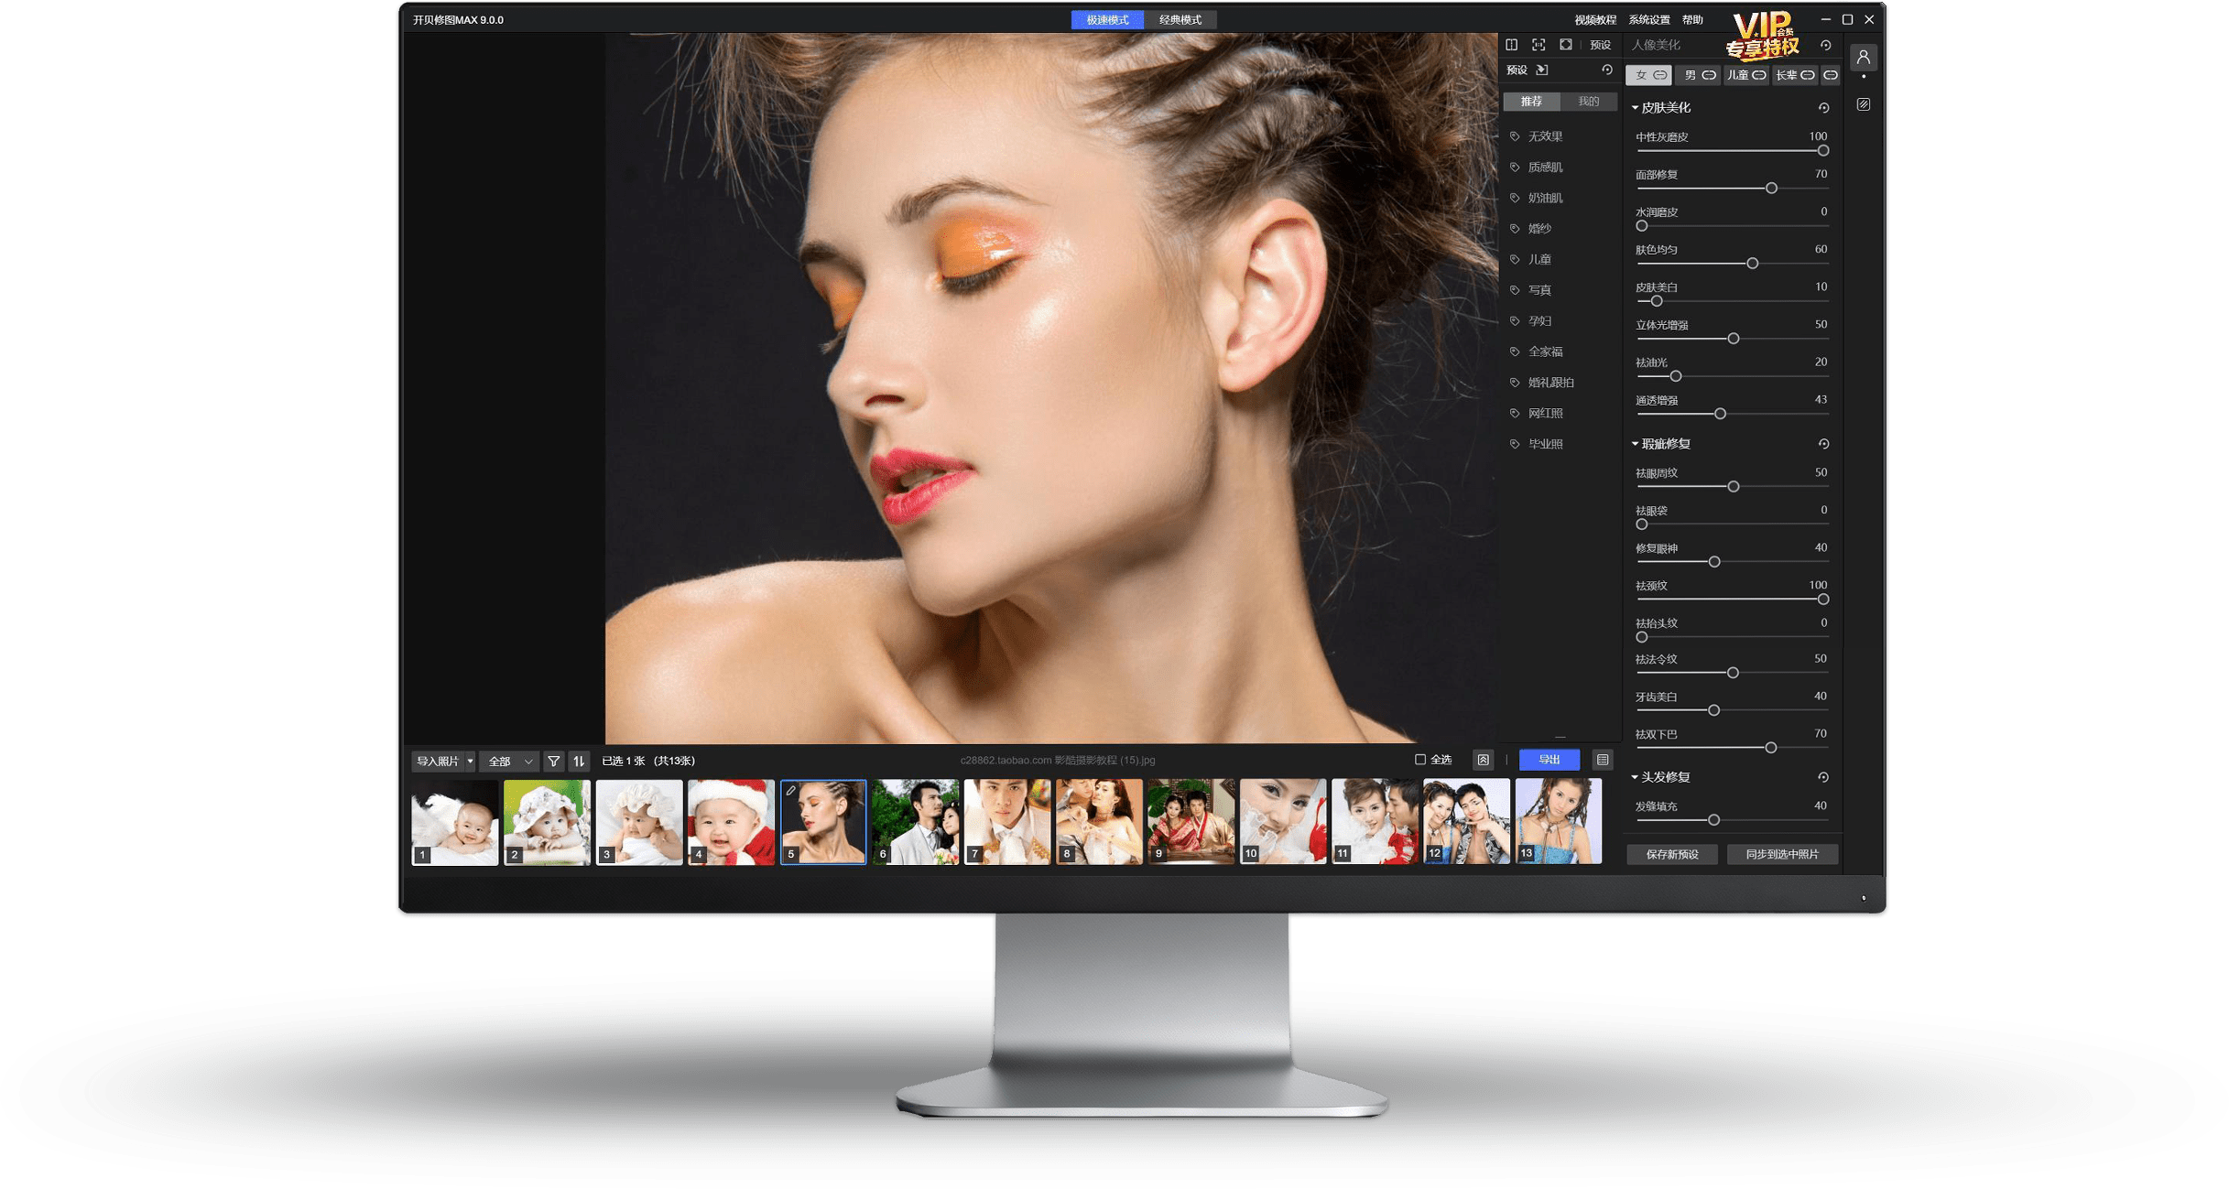Click the sort order arrows icon
Viewport: 2229px width, 1189px height.
(579, 761)
